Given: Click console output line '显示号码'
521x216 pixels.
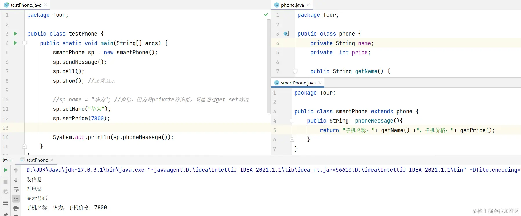Looking at the screenshot, I should tap(37, 198).
